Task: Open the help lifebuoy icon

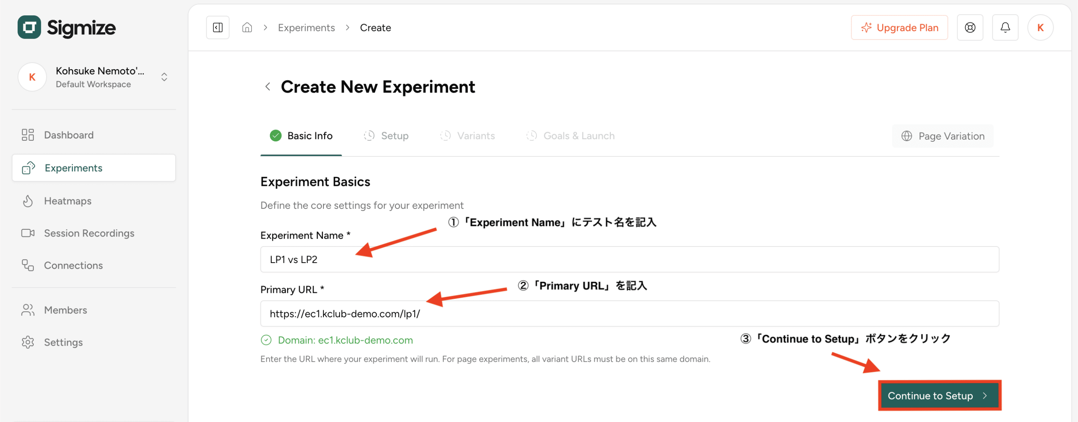Action: 969,28
